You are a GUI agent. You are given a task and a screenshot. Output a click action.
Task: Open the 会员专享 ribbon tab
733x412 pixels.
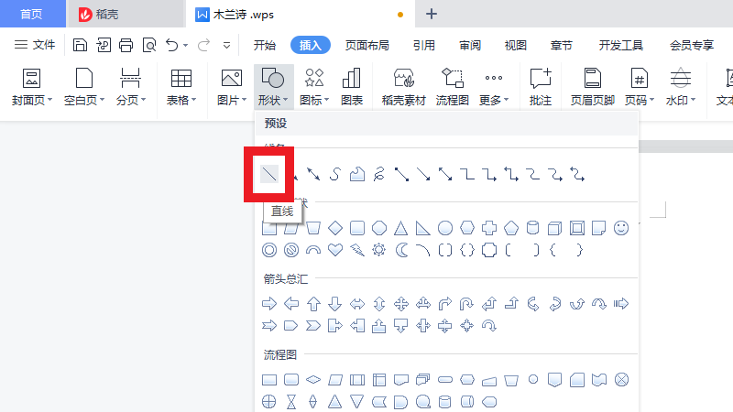[x=692, y=45]
